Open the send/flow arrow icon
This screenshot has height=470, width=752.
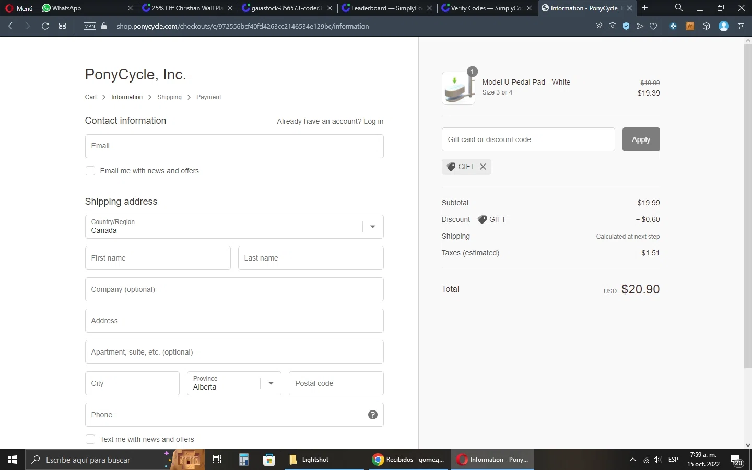(x=640, y=26)
